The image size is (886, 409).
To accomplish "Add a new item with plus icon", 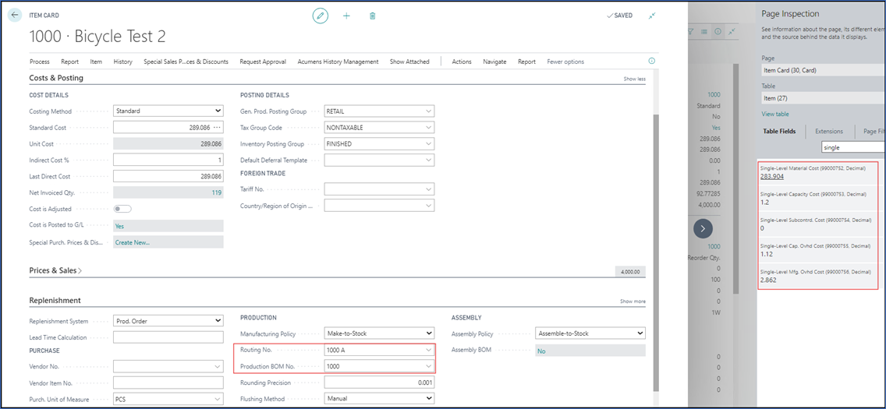I will pos(346,16).
